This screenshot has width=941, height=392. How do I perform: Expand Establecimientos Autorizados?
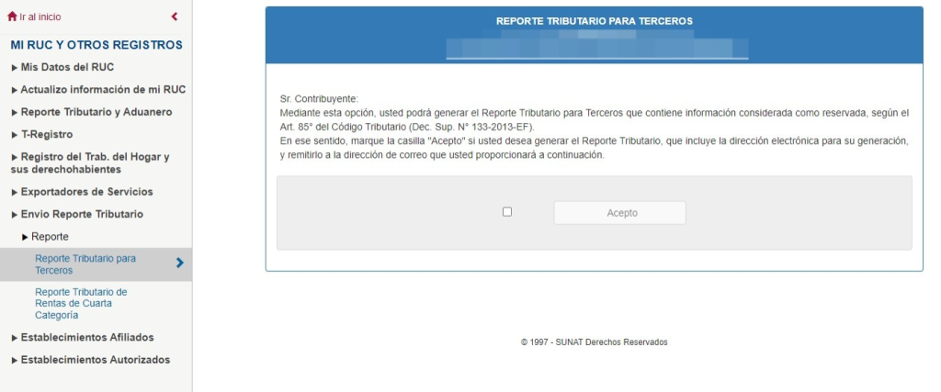pyautogui.click(x=95, y=360)
